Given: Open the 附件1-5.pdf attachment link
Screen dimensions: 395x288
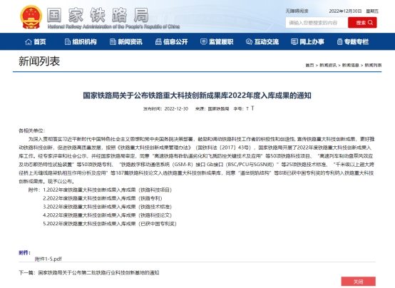Looking at the screenshot, I should (x=48, y=259).
